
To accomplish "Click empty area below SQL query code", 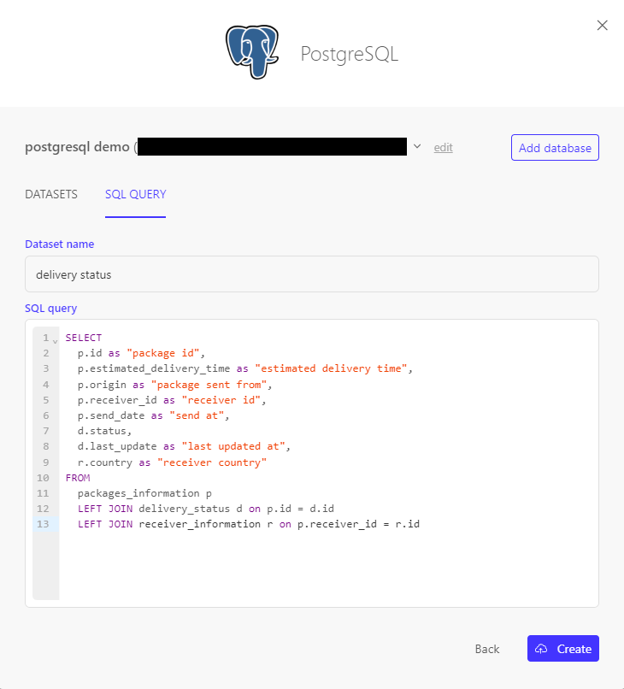I will pyautogui.click(x=325, y=567).
